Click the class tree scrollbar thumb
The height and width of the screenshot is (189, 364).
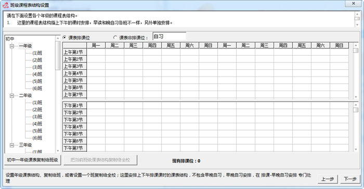coord(58,55)
